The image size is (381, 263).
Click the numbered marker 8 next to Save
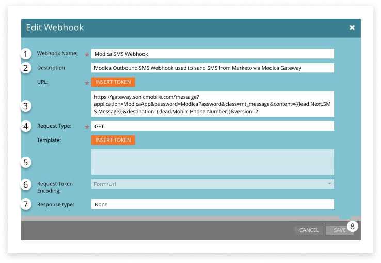pyautogui.click(x=352, y=226)
